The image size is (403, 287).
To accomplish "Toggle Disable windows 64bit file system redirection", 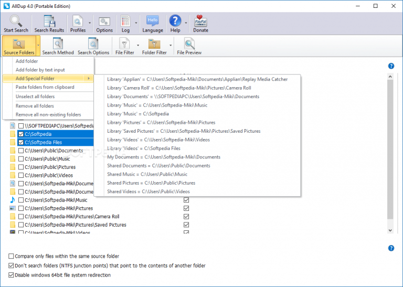I will 11,275.
